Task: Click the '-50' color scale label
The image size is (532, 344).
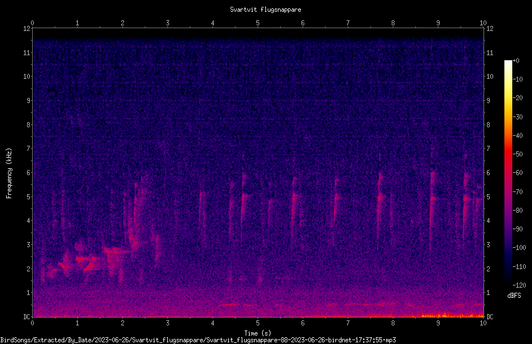Action: pos(517,154)
